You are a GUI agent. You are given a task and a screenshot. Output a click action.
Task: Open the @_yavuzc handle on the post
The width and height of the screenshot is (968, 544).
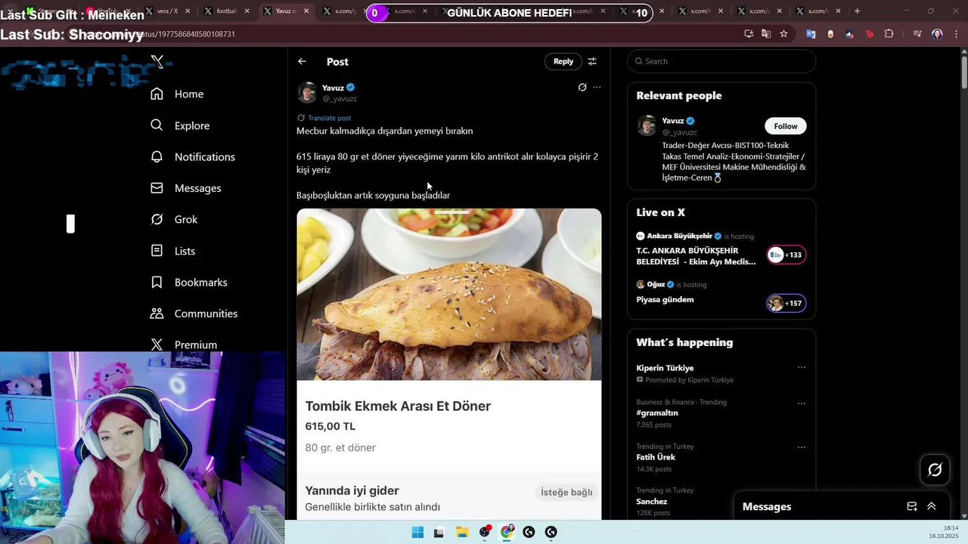pyautogui.click(x=340, y=99)
